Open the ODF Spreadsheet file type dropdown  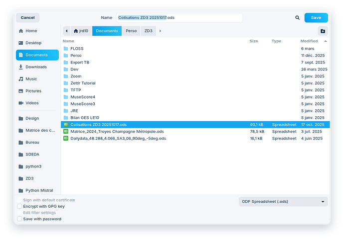(x=283, y=202)
